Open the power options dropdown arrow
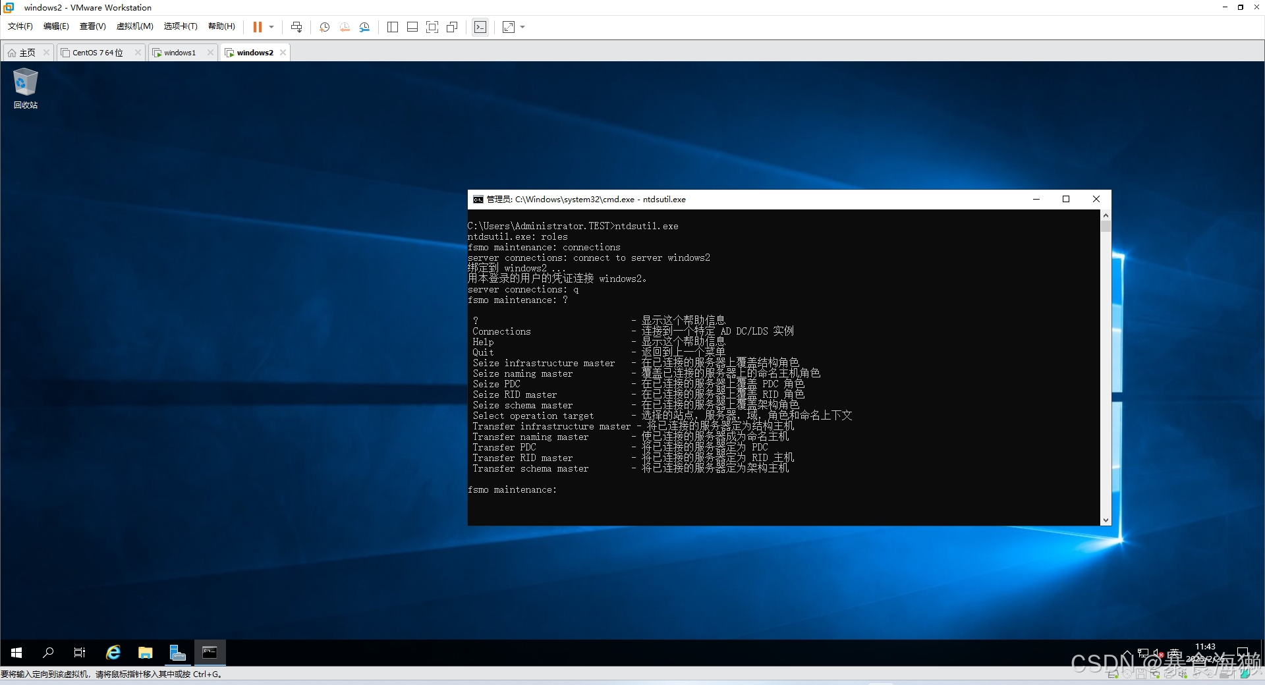The width and height of the screenshot is (1265, 685). click(x=271, y=27)
